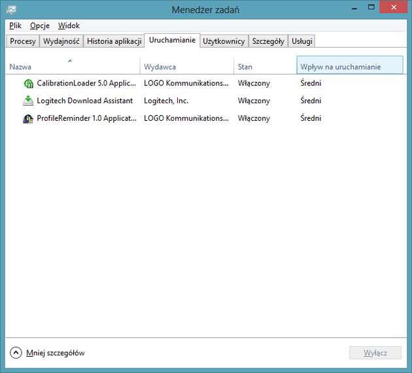Viewport: 412px width, 373px height.
Task: Select the ProfileReminder 1.0 Applicat... row name
Action: click(87, 118)
